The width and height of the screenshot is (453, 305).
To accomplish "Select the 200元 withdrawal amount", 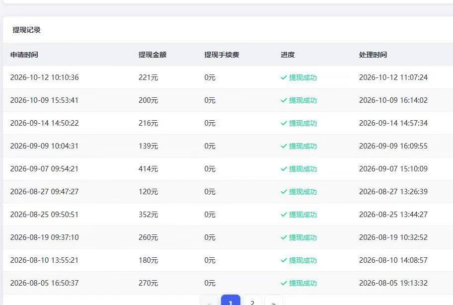I will tap(148, 100).
